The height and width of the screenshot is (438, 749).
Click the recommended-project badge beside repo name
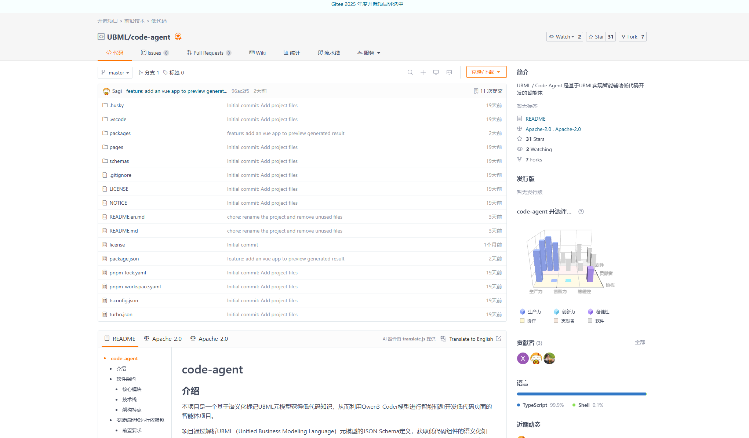(178, 37)
